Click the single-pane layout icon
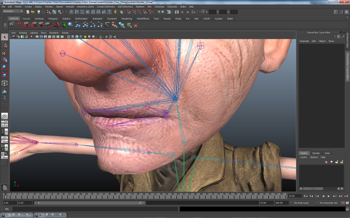 [x=5, y=116]
